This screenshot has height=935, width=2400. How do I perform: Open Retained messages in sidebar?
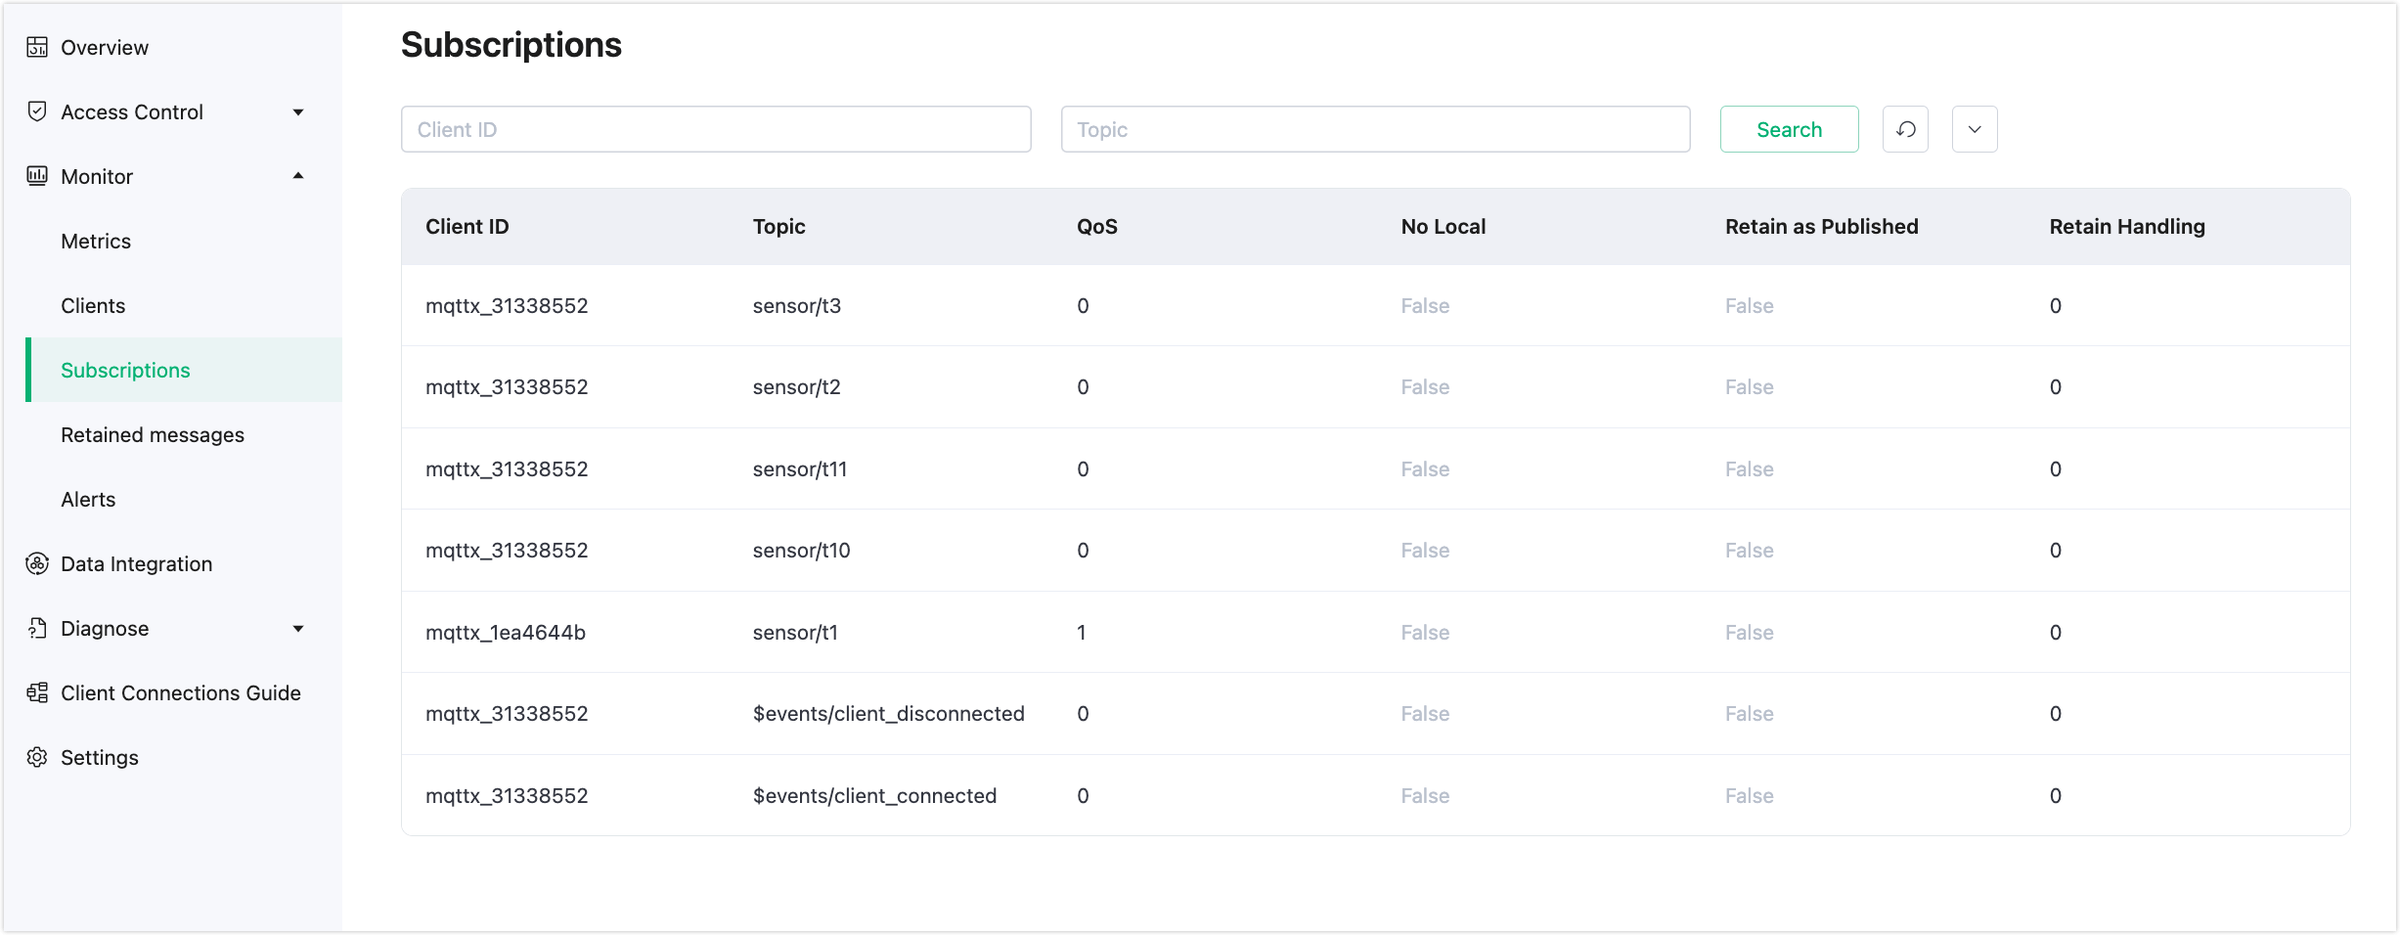[153, 434]
